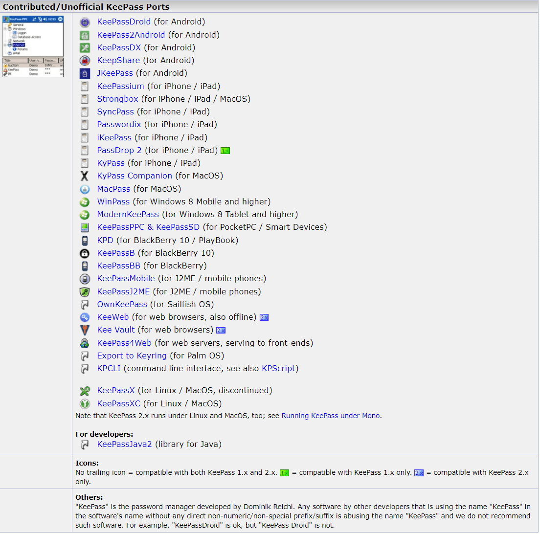Open the Passwordix link
540x534 pixels.
(119, 124)
